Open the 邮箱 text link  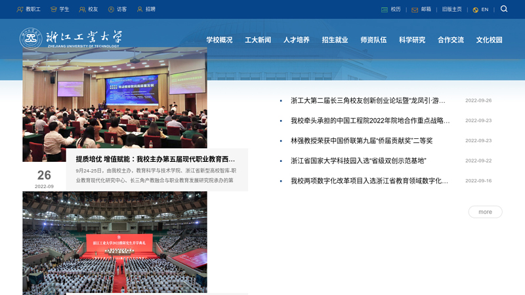pos(426,9)
